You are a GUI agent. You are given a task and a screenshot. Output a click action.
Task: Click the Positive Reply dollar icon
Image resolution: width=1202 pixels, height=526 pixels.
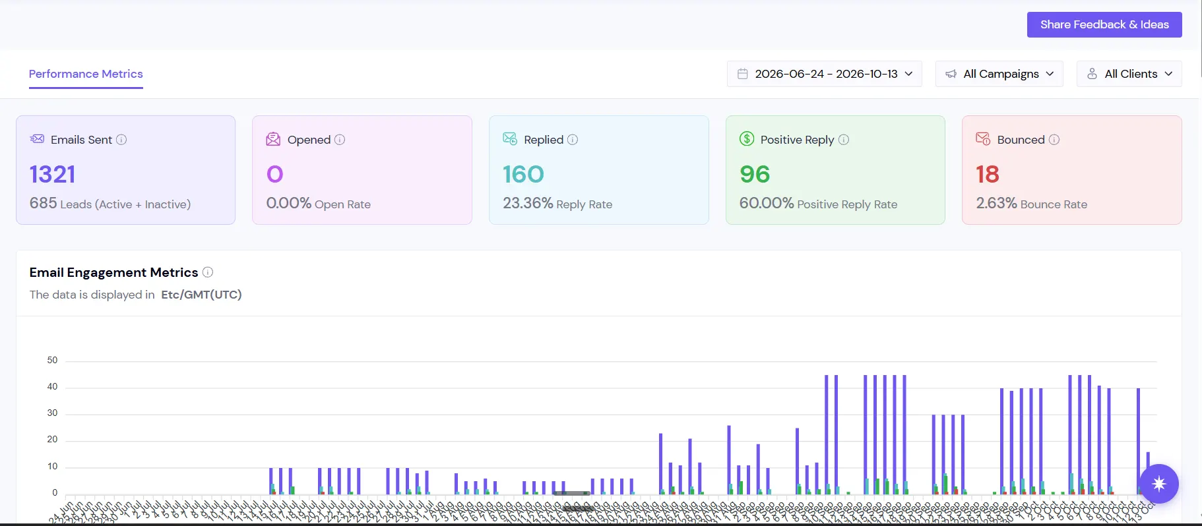point(747,138)
